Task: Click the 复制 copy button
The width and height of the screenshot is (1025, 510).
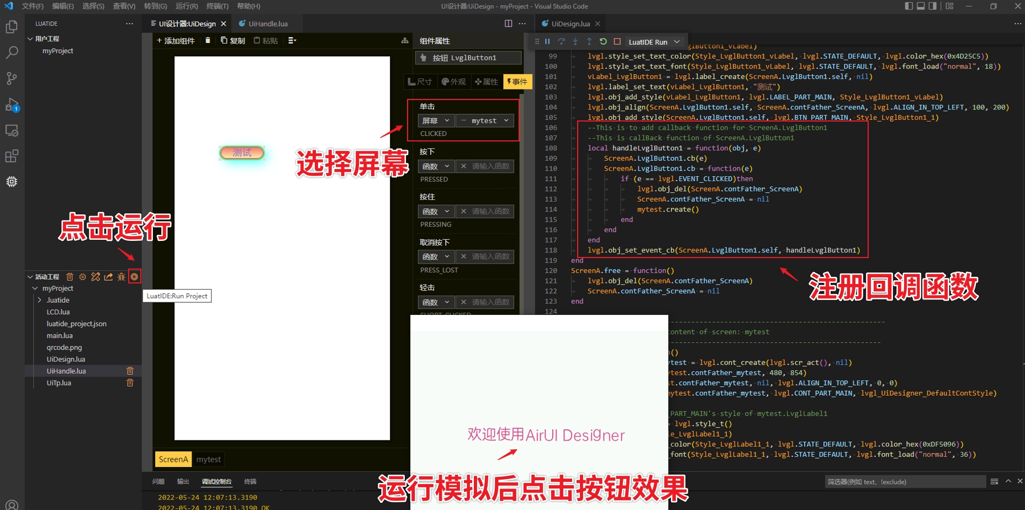Action: [x=233, y=40]
